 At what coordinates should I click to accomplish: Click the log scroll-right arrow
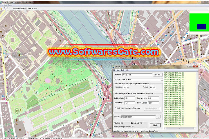click(195, 129)
